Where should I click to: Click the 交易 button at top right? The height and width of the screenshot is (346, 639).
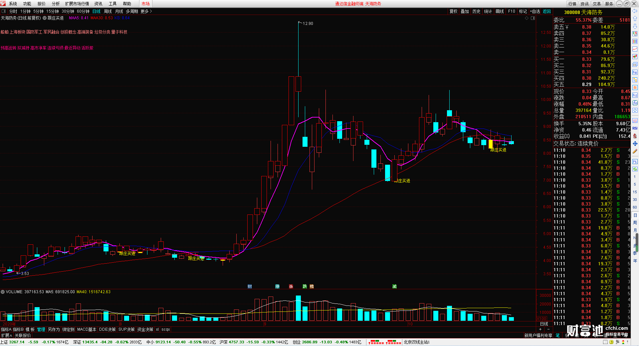[x=597, y=4]
